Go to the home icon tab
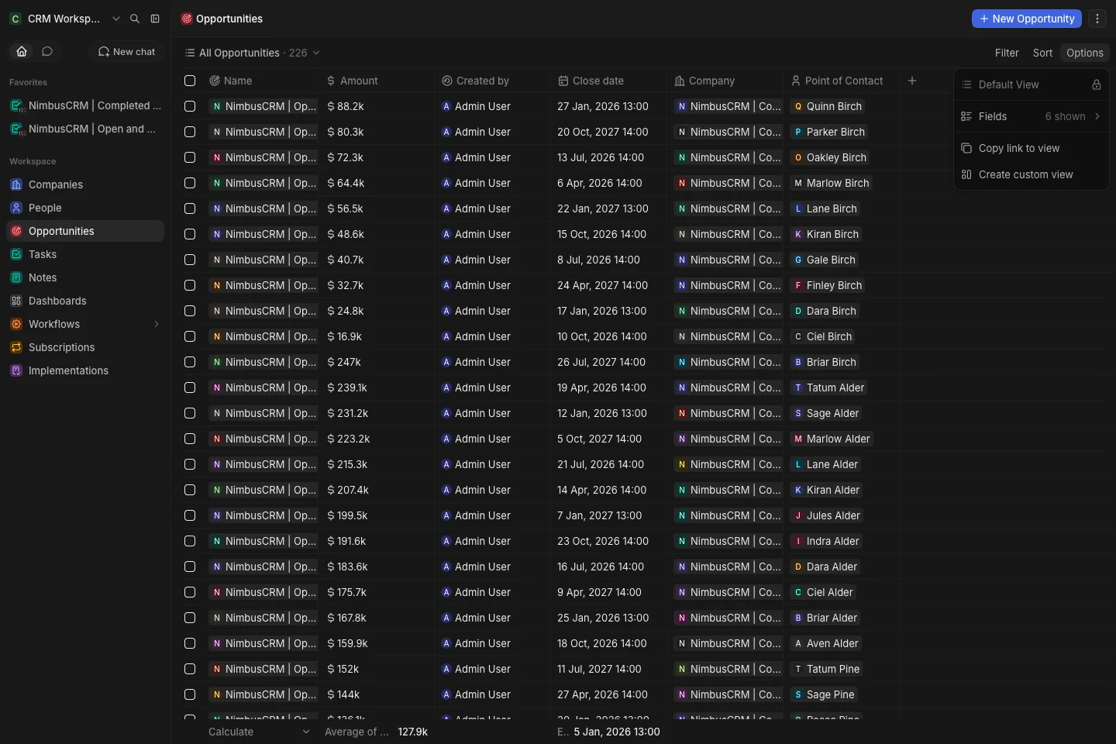 [x=22, y=51]
